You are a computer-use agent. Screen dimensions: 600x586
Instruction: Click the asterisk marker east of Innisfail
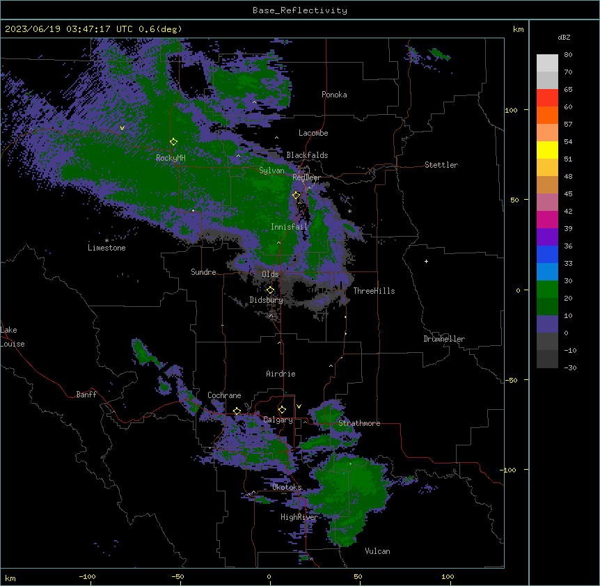click(x=349, y=211)
